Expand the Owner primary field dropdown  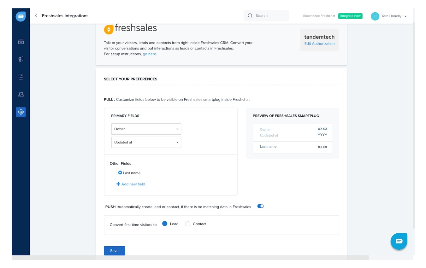(x=146, y=129)
